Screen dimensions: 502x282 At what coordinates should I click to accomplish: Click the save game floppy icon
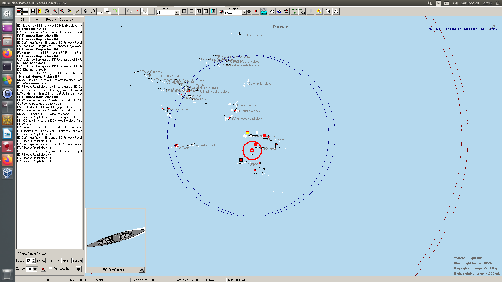[x=33, y=11]
